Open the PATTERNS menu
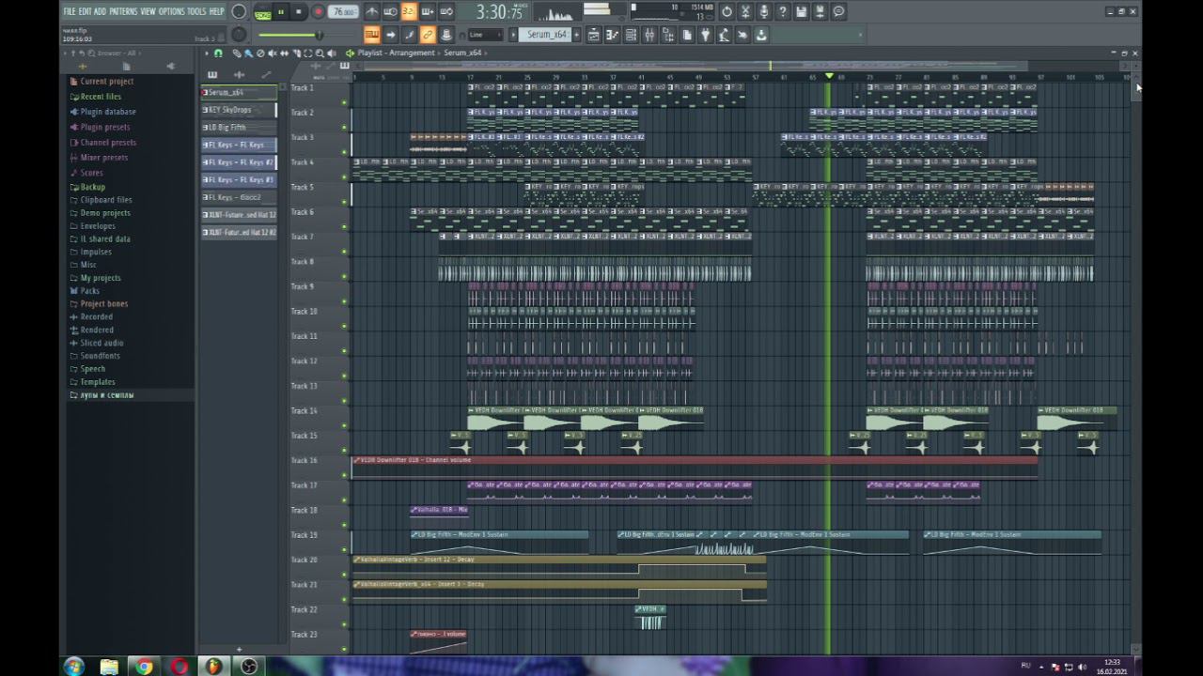Viewport: 1203px width, 676px height. click(123, 11)
